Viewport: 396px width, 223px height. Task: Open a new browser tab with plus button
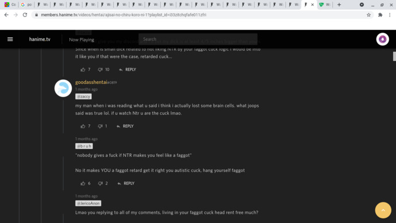(339, 5)
